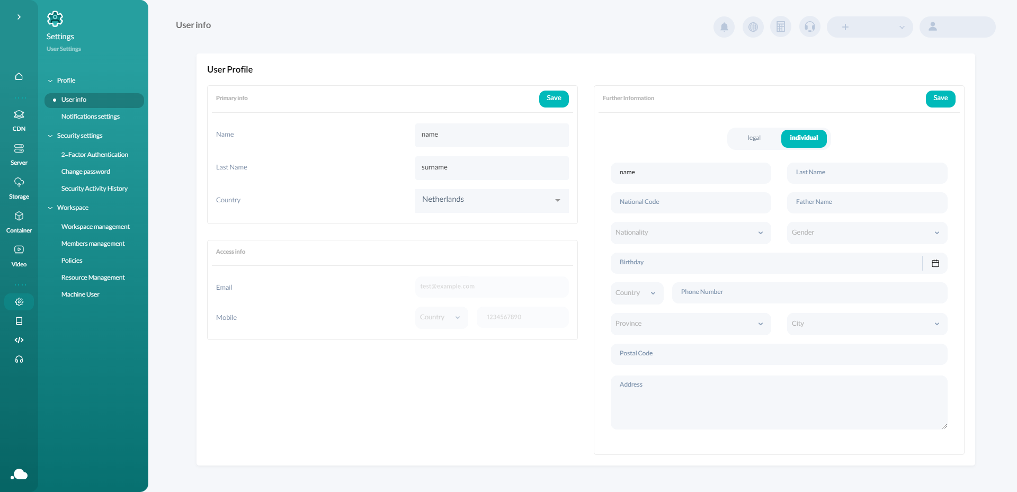Click the settings gear in the icon rail
The image size is (1017, 492).
pyautogui.click(x=19, y=302)
